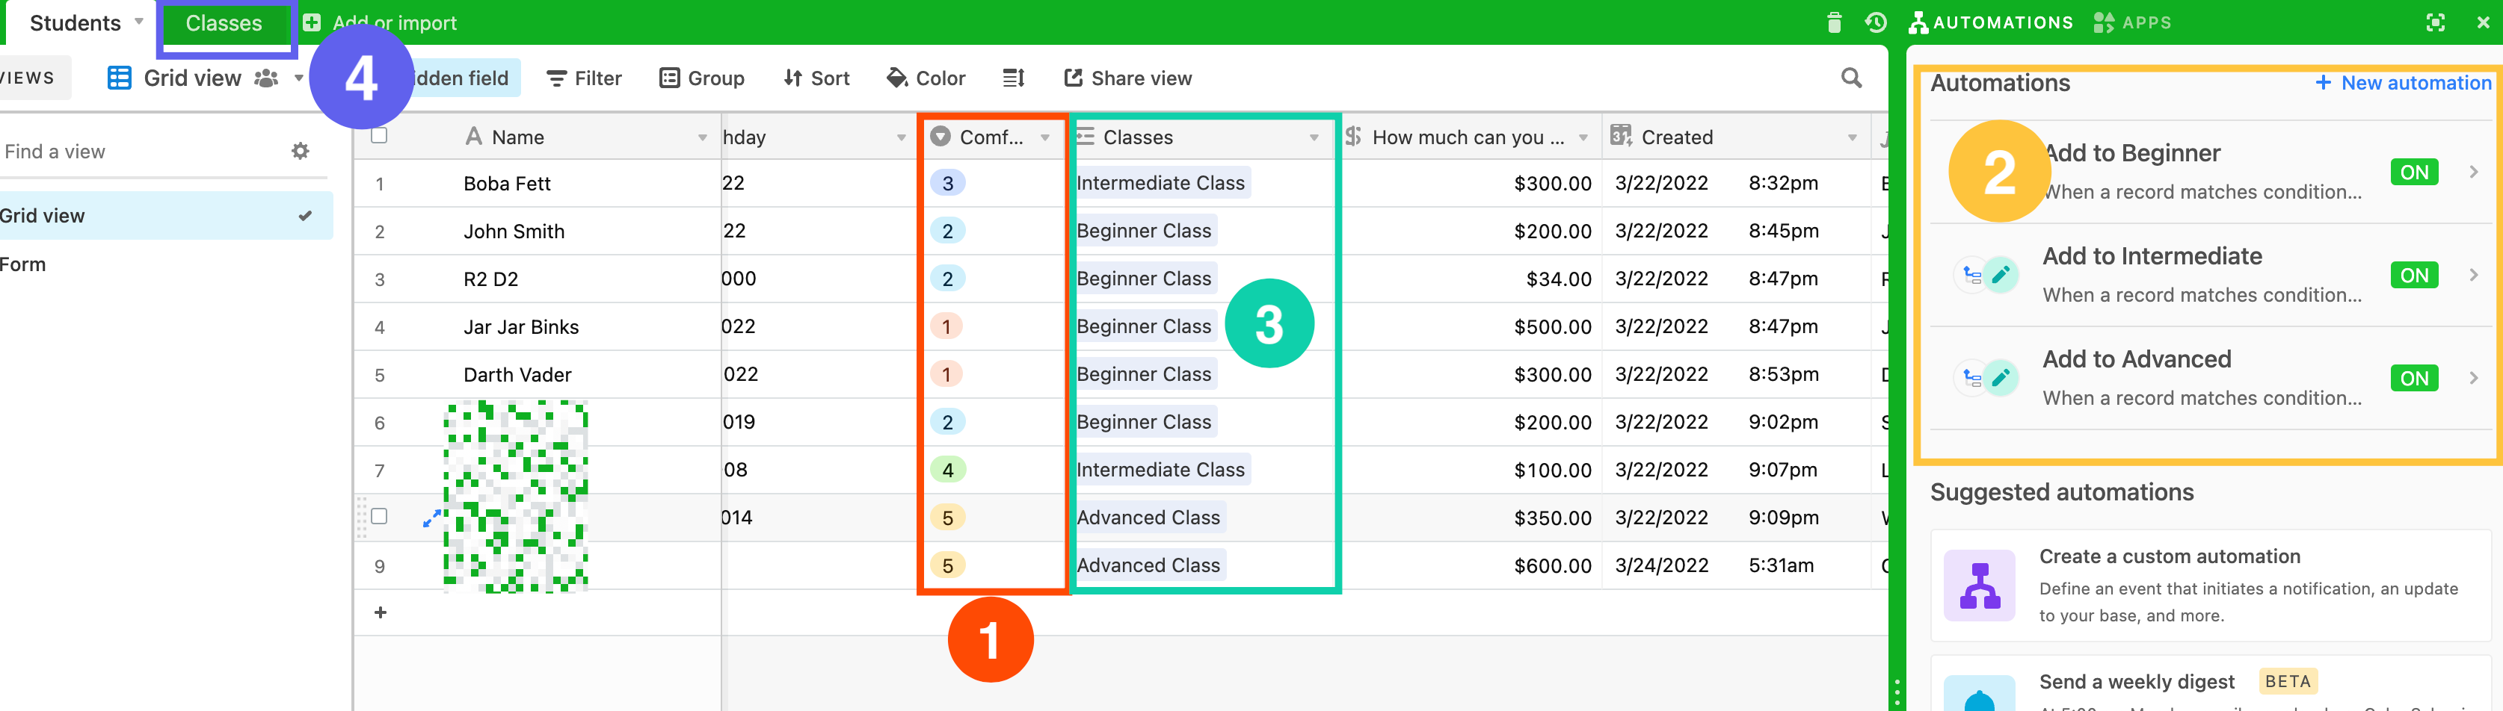The image size is (2503, 711).
Task: Expand Add to Intermediate automation chevron
Action: click(2473, 275)
